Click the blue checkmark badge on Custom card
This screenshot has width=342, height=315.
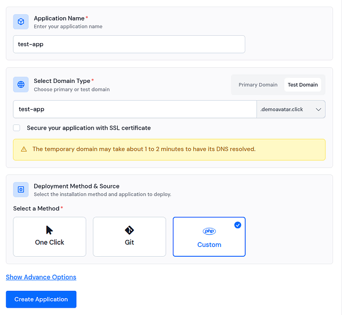click(237, 225)
